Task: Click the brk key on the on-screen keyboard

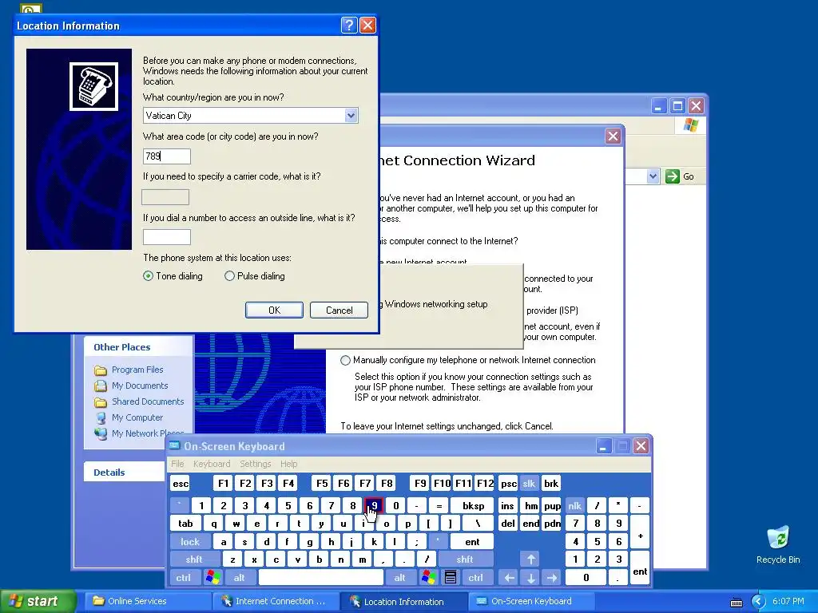Action: (x=551, y=484)
